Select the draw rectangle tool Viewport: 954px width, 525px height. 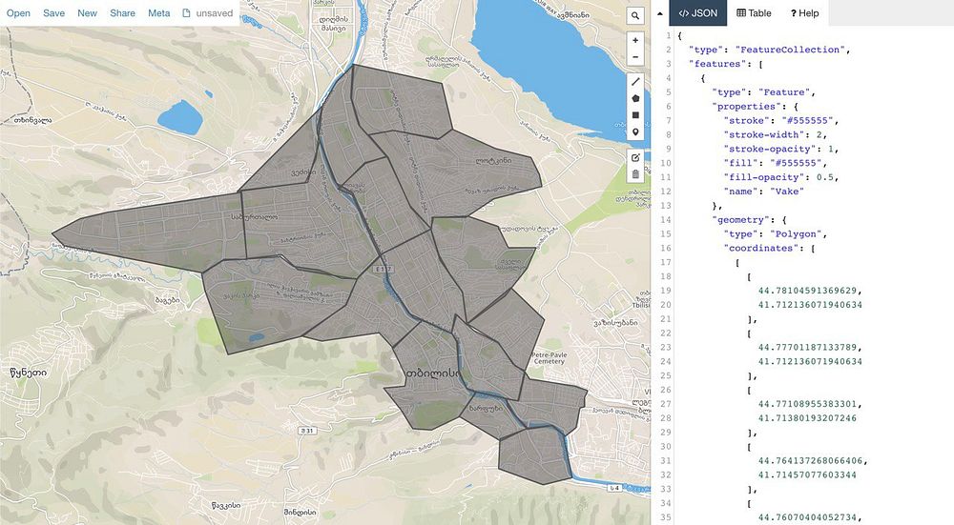click(635, 114)
